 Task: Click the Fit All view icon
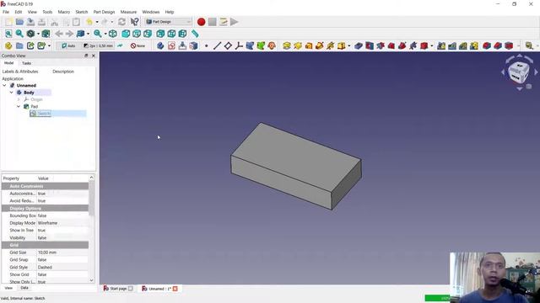8,34
